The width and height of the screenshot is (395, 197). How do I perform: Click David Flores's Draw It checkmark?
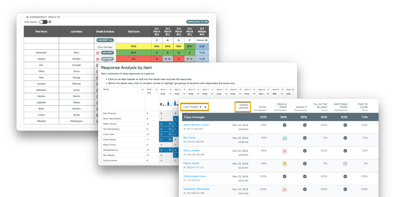coord(305,163)
